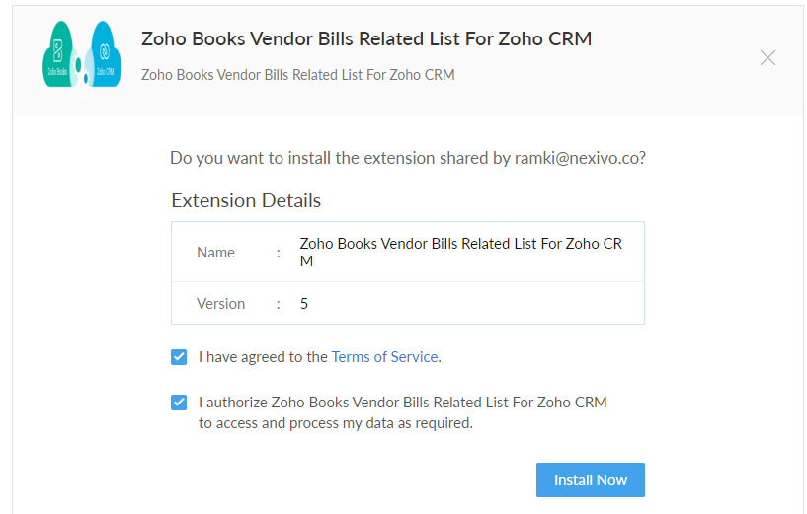Click the 'I have agreed to the' label text
Viewport: 807px width, 514px height.
[x=263, y=357]
